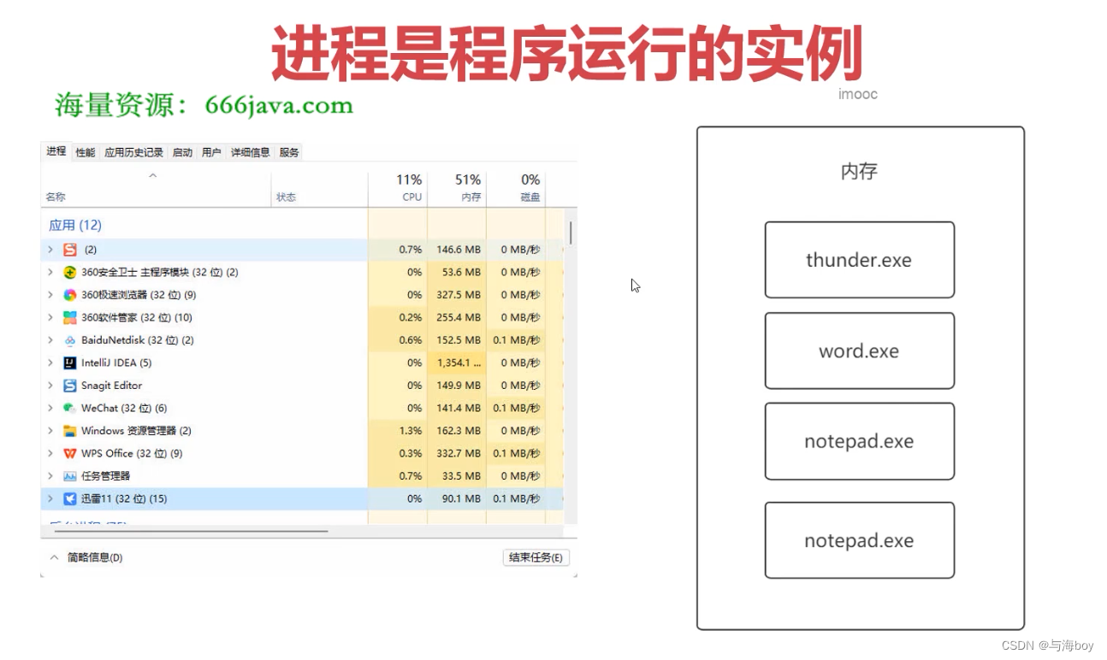The image size is (1107, 660).
Task: Select the word.exe box in 内存 diagram
Action: [859, 351]
